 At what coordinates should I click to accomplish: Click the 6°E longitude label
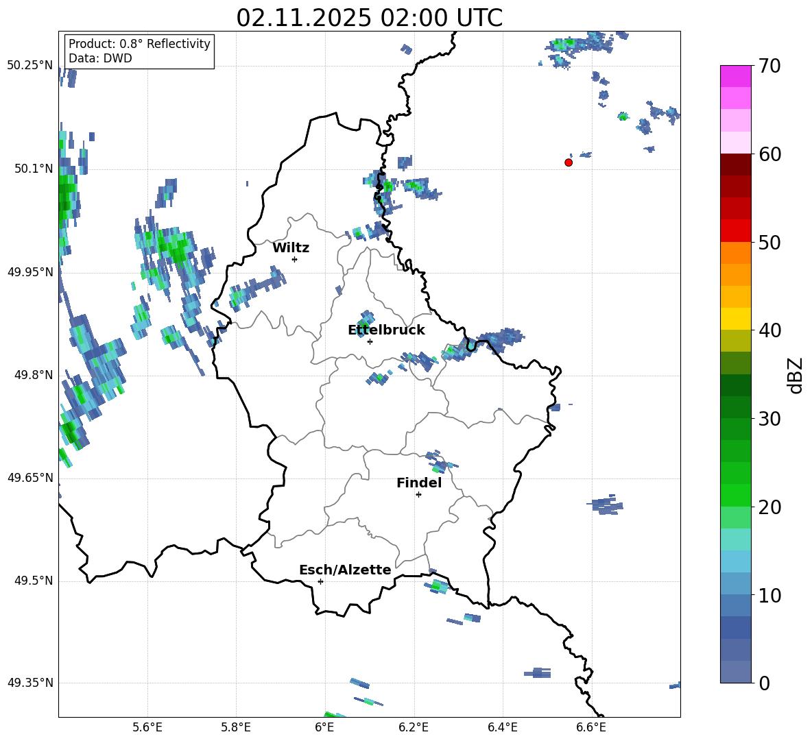[x=324, y=727]
